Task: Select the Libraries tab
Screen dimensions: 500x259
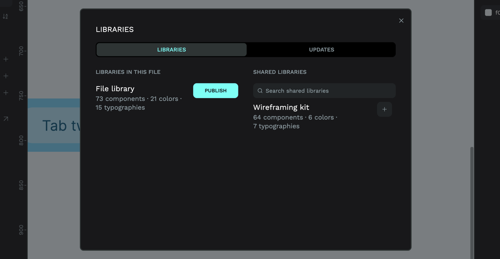Action: (171, 49)
